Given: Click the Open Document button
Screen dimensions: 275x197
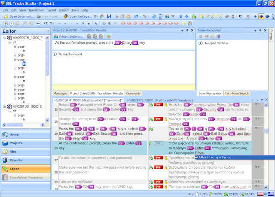Looking at the screenshot, I should 19,16.
